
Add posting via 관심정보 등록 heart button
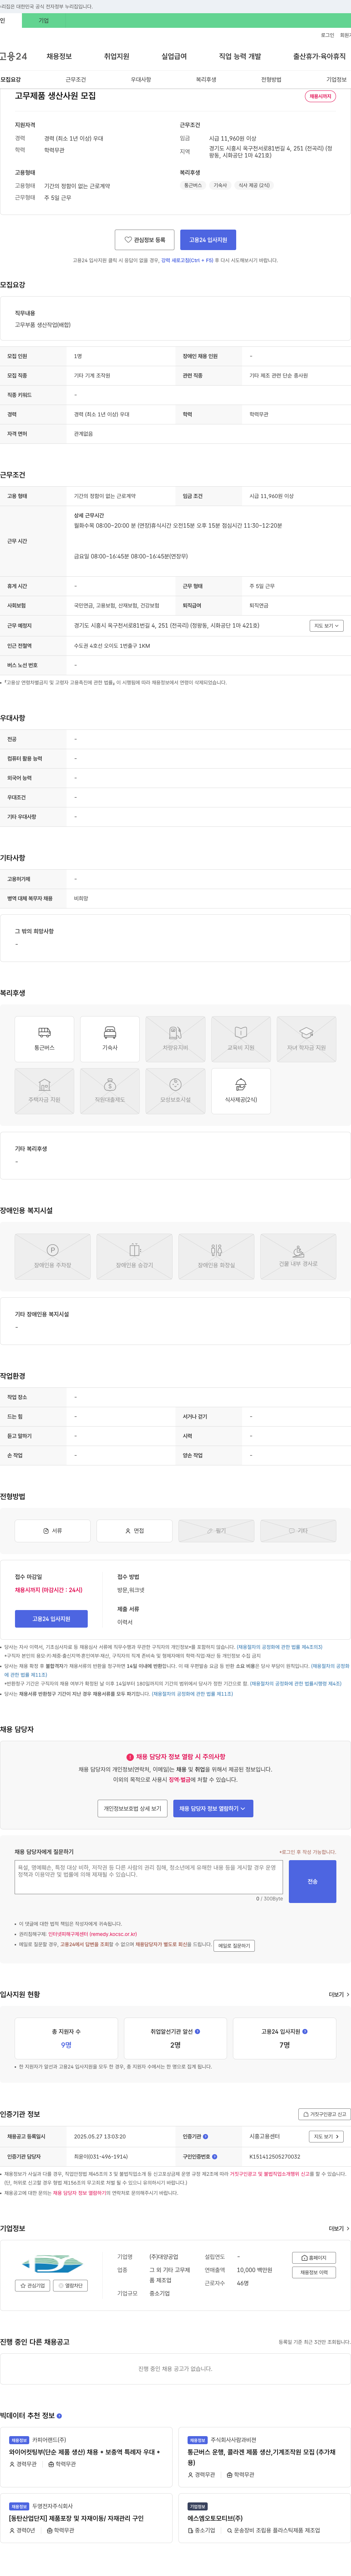click(144, 240)
